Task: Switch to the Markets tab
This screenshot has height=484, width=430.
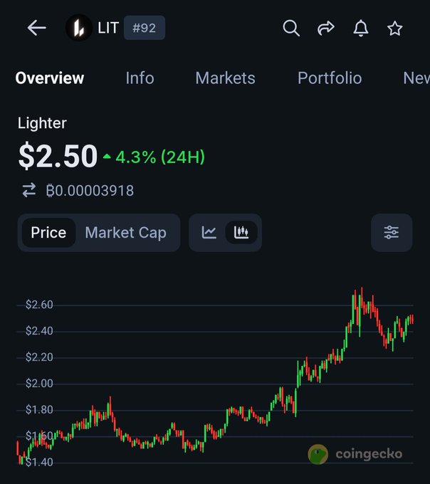Action: [226, 78]
